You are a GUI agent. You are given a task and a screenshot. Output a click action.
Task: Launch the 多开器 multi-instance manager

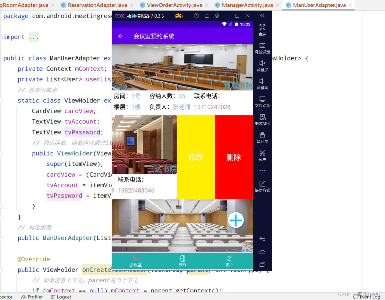pos(262,138)
